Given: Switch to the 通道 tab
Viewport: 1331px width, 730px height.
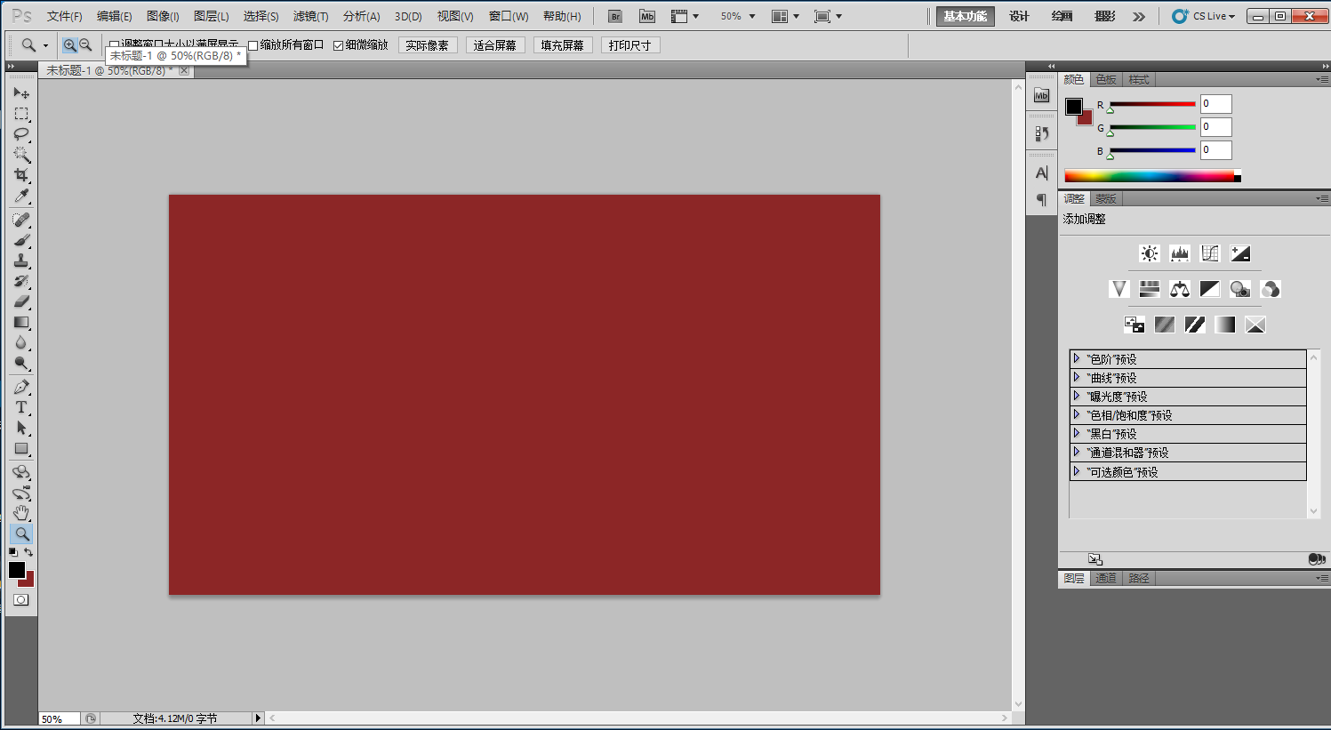Looking at the screenshot, I should click(1106, 578).
